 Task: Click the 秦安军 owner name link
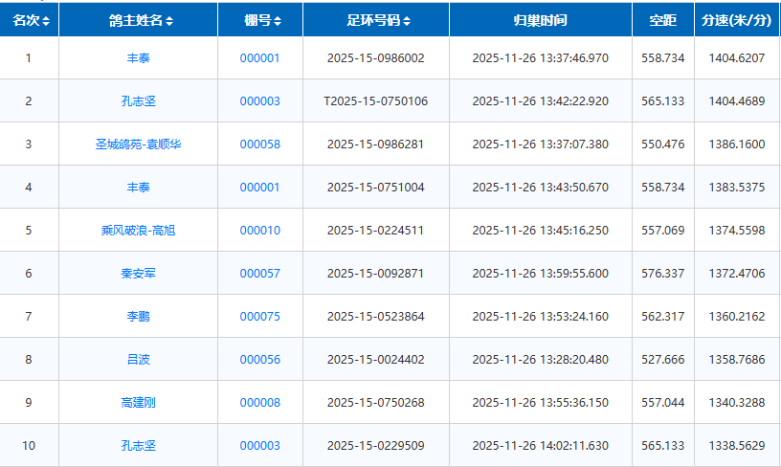point(138,274)
